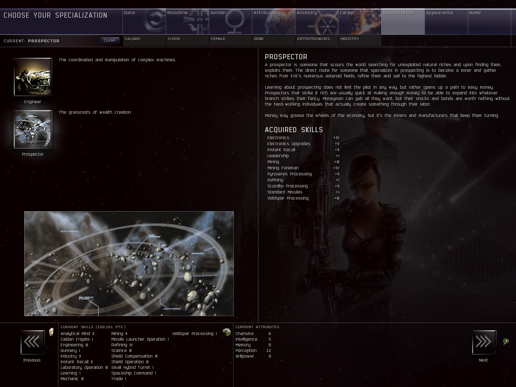Screen dimensions: 516x387
Task: Click the Next label under the arrow
Action: tap(483, 360)
